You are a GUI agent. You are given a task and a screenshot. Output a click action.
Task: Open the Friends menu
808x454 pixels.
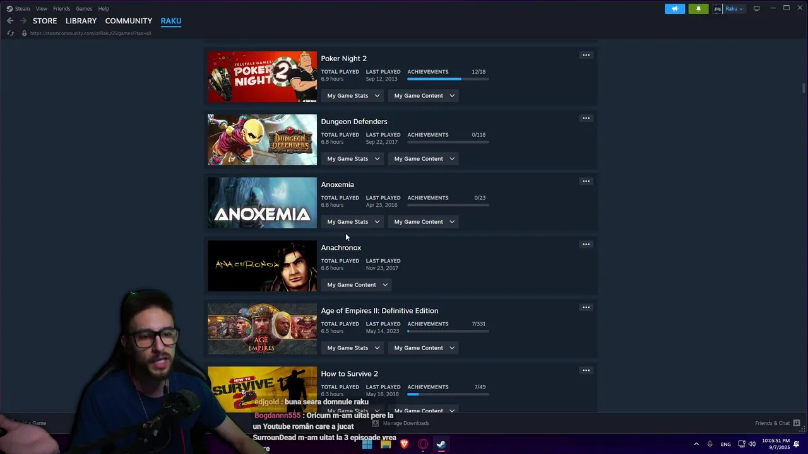pos(62,9)
